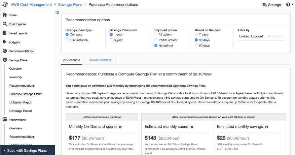Click the Cost Explorer magnifier icon

click(5, 24)
